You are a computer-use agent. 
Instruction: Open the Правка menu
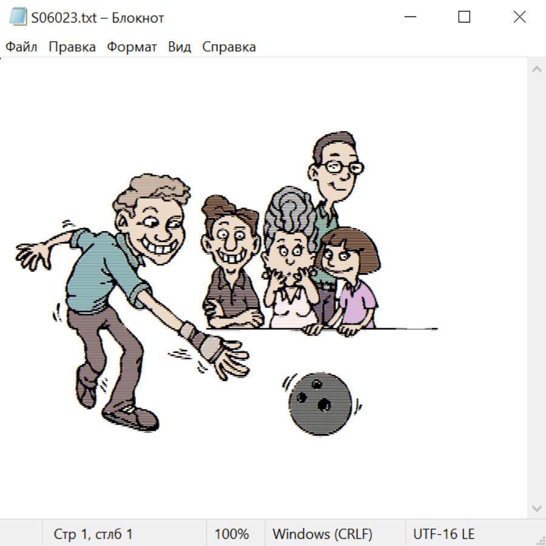point(72,47)
